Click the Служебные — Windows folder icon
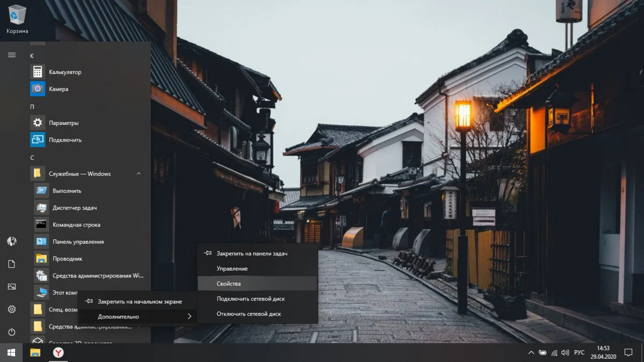644x362 pixels. (38, 174)
